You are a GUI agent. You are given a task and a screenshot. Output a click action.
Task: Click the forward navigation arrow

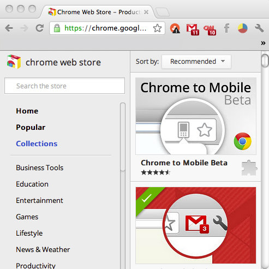(24, 28)
